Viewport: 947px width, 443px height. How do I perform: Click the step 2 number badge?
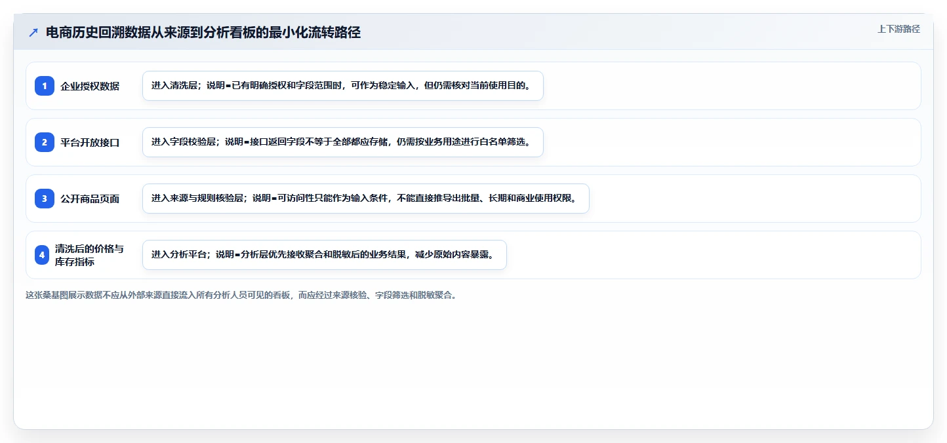click(45, 142)
